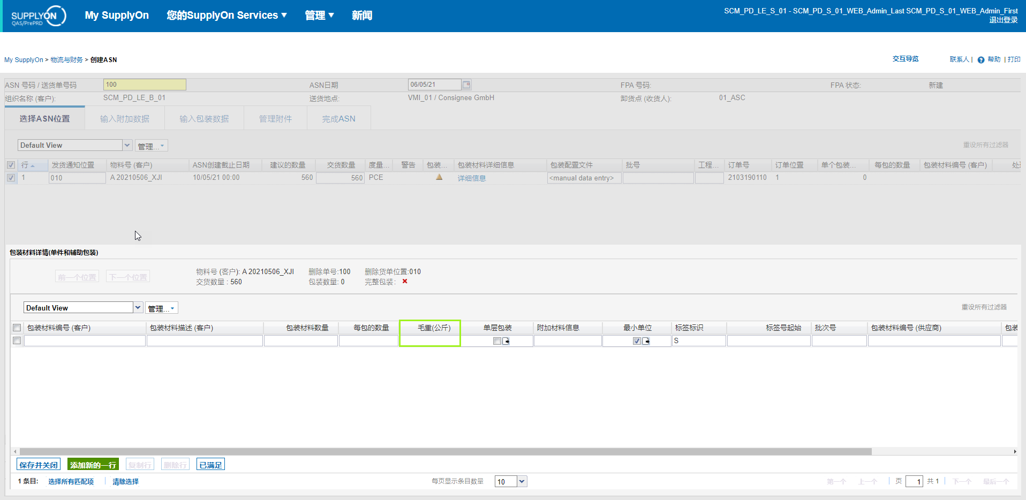Click the page number input field
The image size is (1026, 500).
point(914,481)
